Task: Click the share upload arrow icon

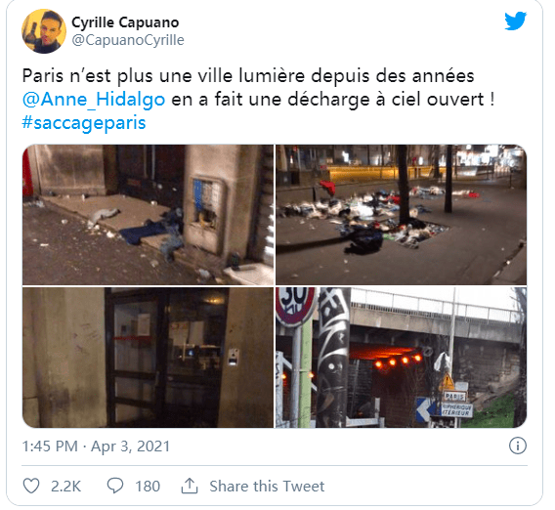Action: coord(190,486)
